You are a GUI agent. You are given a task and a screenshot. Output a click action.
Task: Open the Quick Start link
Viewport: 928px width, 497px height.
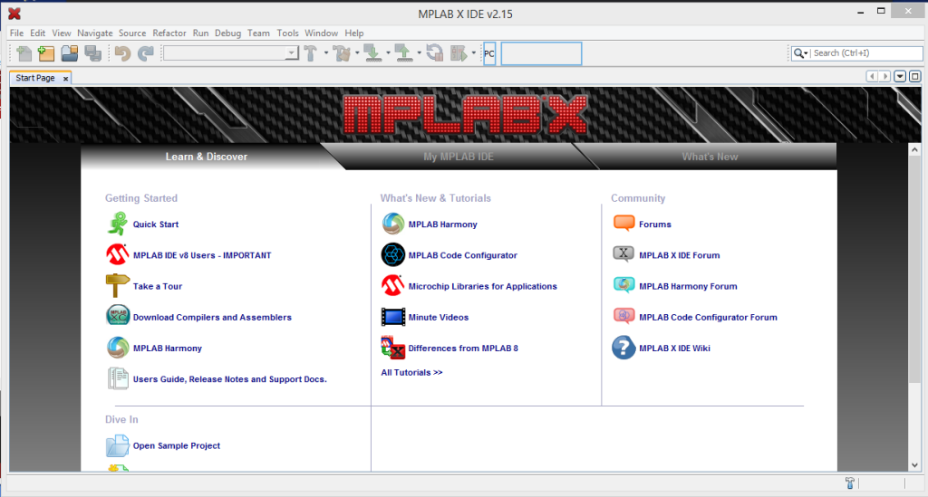coord(156,225)
